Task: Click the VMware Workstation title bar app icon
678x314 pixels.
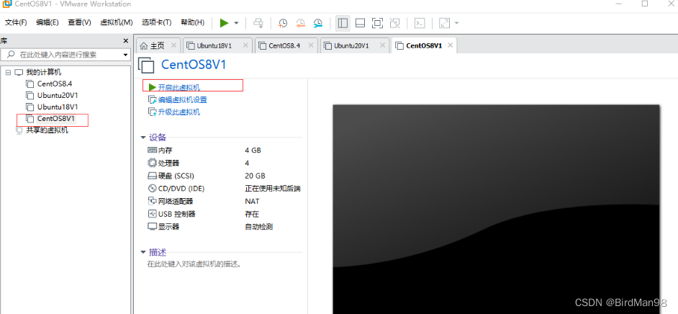Action: click(x=7, y=4)
